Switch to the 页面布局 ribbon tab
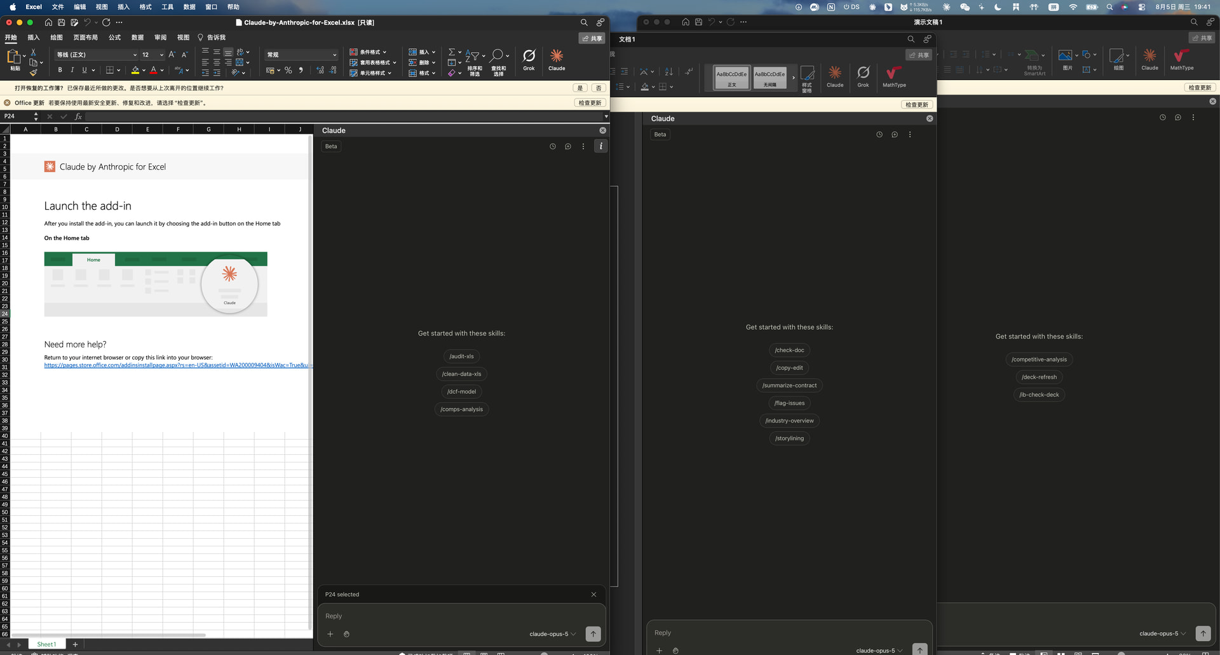 pyautogui.click(x=85, y=37)
